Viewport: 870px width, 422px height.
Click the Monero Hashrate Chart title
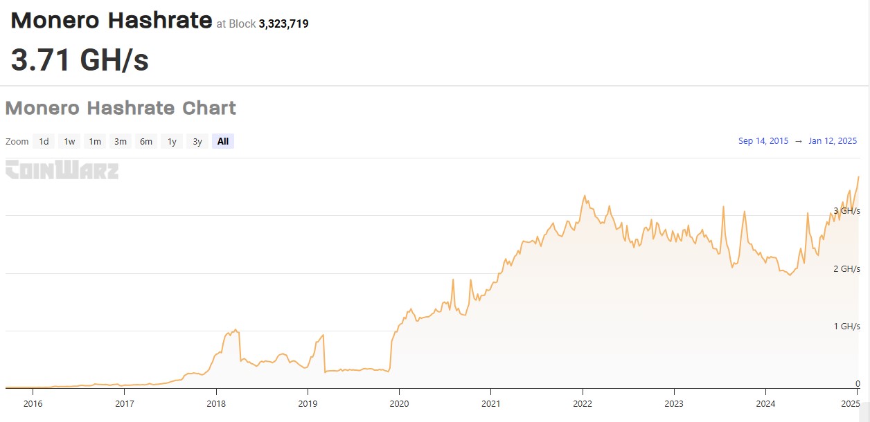[121, 108]
